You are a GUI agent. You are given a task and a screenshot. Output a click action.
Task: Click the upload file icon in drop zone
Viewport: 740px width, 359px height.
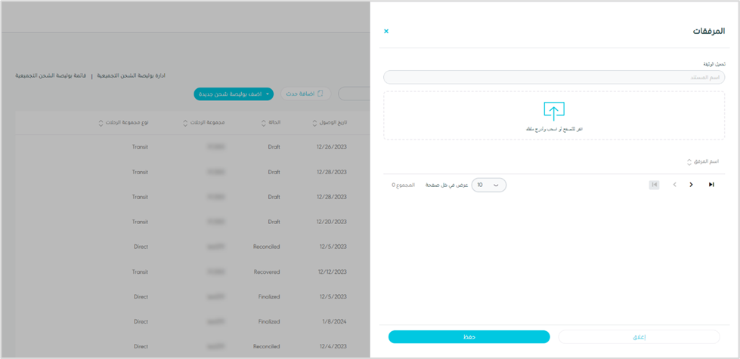554,112
